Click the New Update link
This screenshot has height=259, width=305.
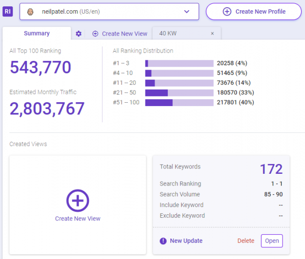(x=186, y=241)
